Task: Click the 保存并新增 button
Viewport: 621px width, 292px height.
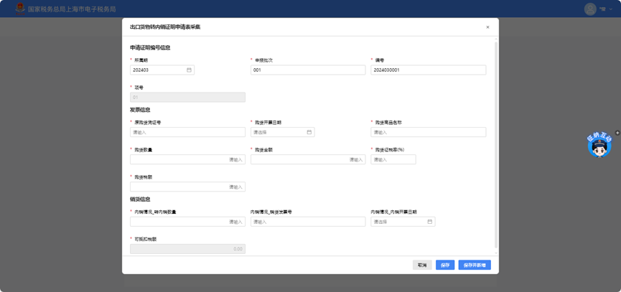Action: pyautogui.click(x=475, y=265)
